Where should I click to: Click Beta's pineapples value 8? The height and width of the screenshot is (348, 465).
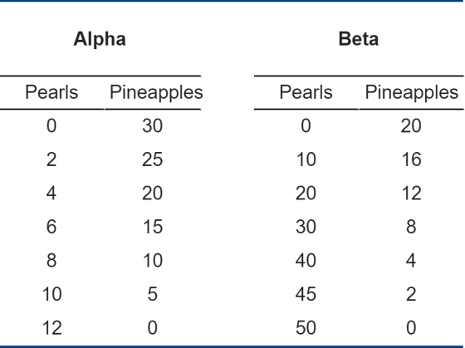click(411, 227)
